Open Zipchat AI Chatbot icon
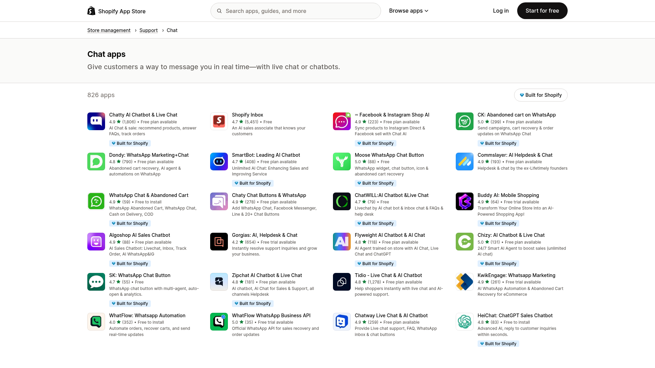 pyautogui.click(x=219, y=282)
